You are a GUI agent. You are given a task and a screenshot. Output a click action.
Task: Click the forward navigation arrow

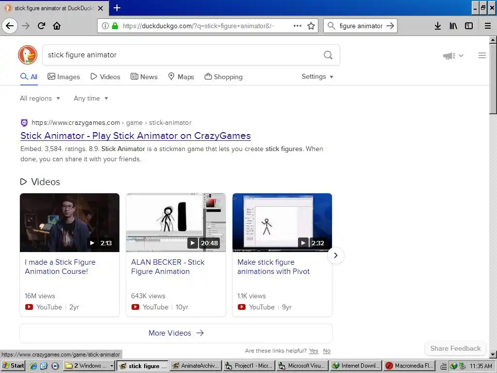[26, 26]
